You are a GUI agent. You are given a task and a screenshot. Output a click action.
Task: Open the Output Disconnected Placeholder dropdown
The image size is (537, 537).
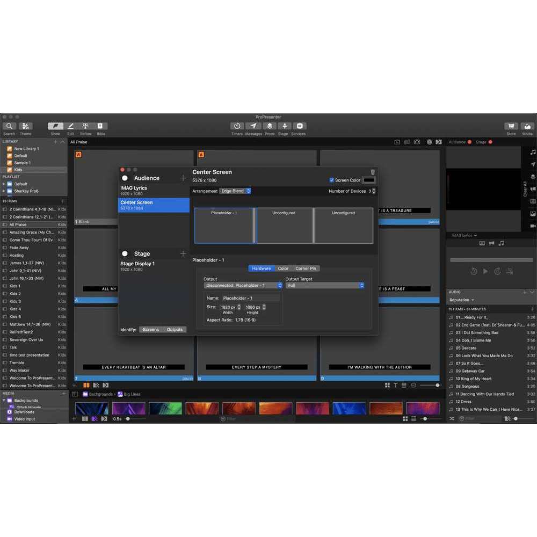pyautogui.click(x=243, y=286)
